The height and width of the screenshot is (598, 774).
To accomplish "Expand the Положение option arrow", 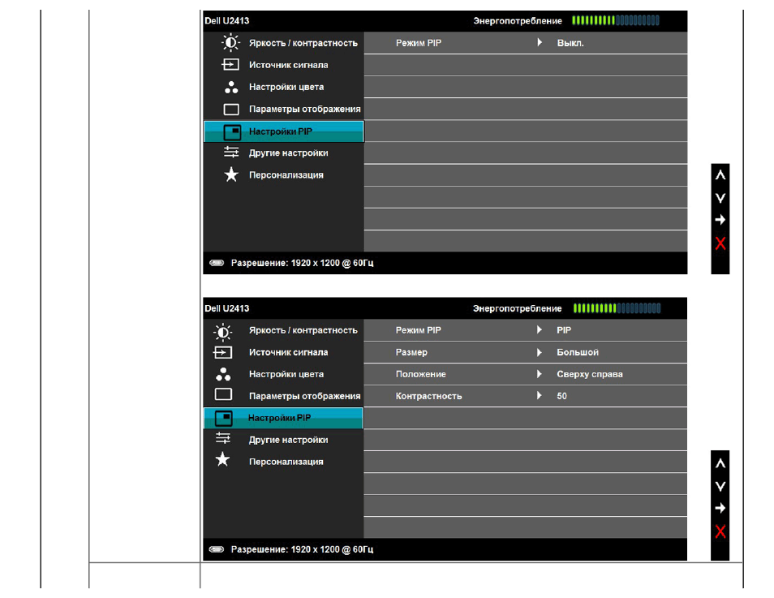I will click(x=540, y=374).
